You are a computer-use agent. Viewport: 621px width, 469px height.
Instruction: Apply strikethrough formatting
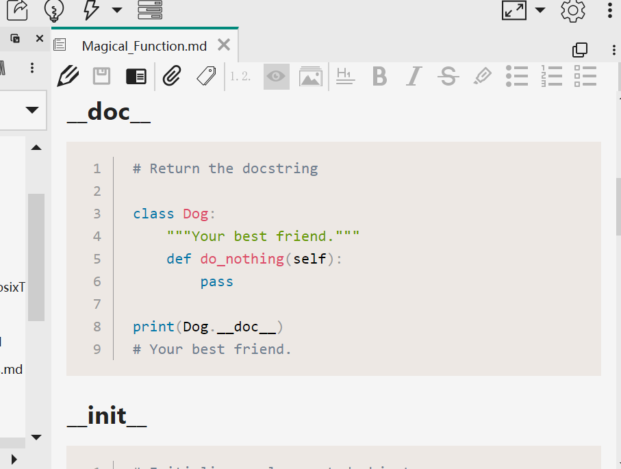coord(448,76)
